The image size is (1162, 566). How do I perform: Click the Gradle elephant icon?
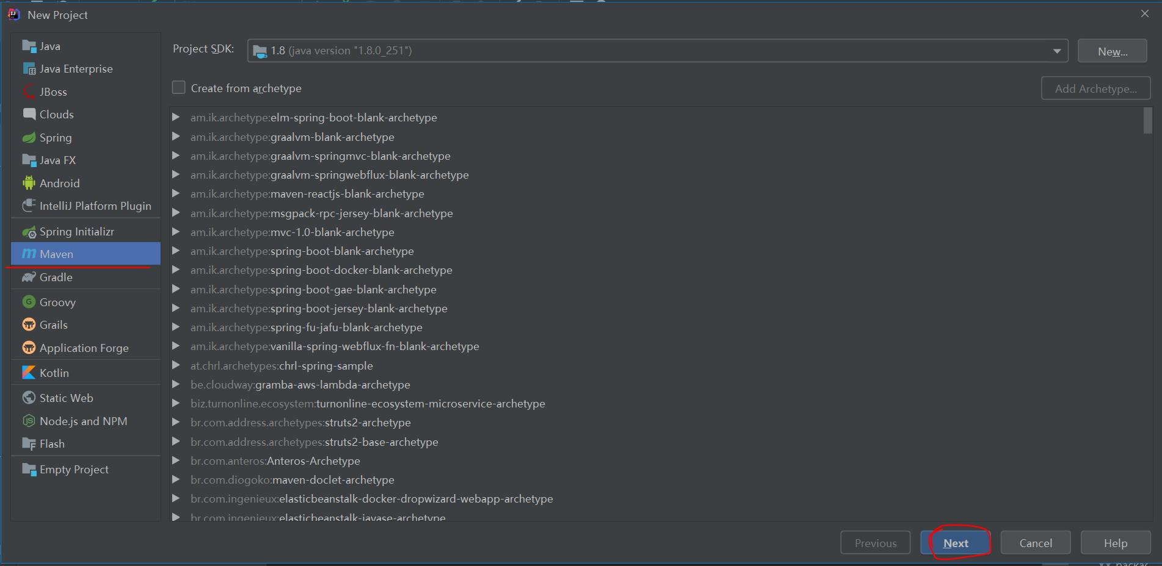pyautogui.click(x=29, y=278)
